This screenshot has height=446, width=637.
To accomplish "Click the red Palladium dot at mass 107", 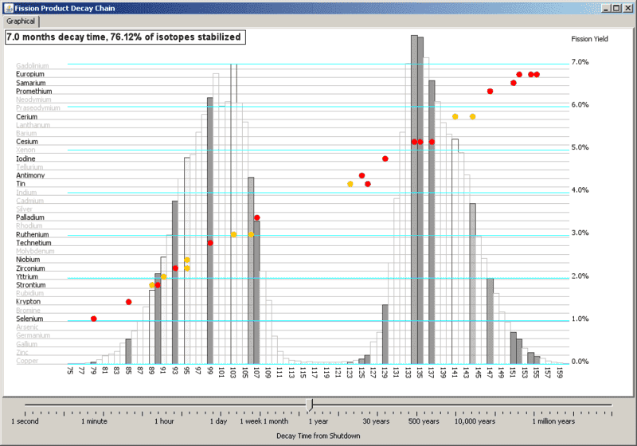I will click(256, 217).
